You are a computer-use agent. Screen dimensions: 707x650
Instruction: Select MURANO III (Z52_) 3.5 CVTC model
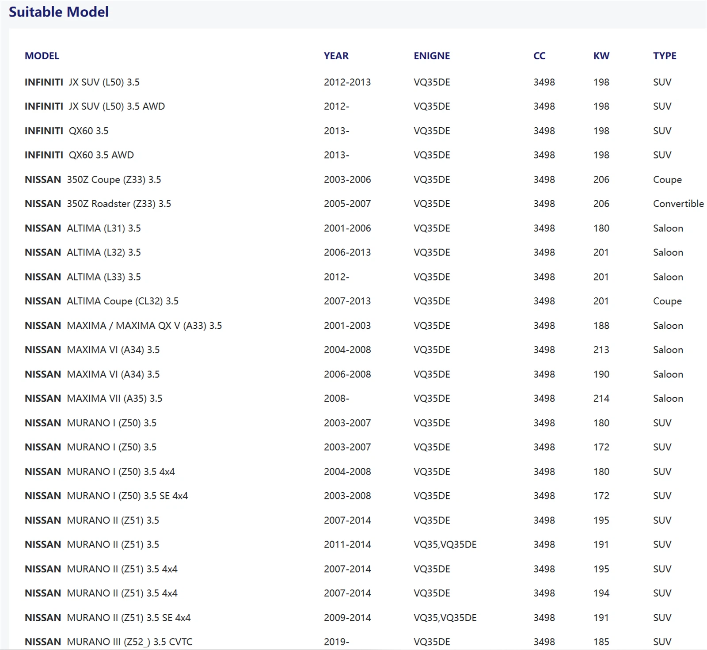click(109, 642)
